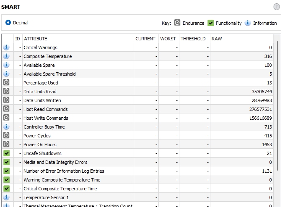Click info icon for Composite Temperature row
This screenshot has width=285, height=221.
(6, 56)
